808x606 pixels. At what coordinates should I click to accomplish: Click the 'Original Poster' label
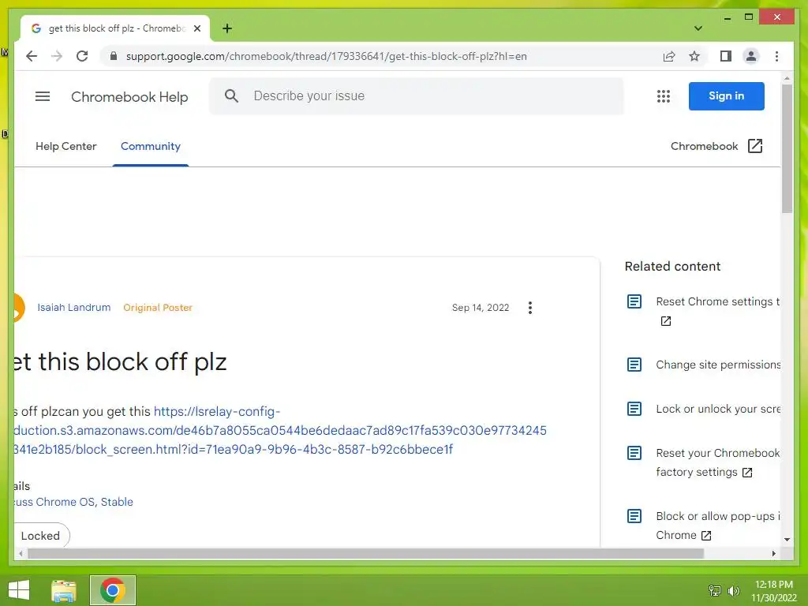158,308
